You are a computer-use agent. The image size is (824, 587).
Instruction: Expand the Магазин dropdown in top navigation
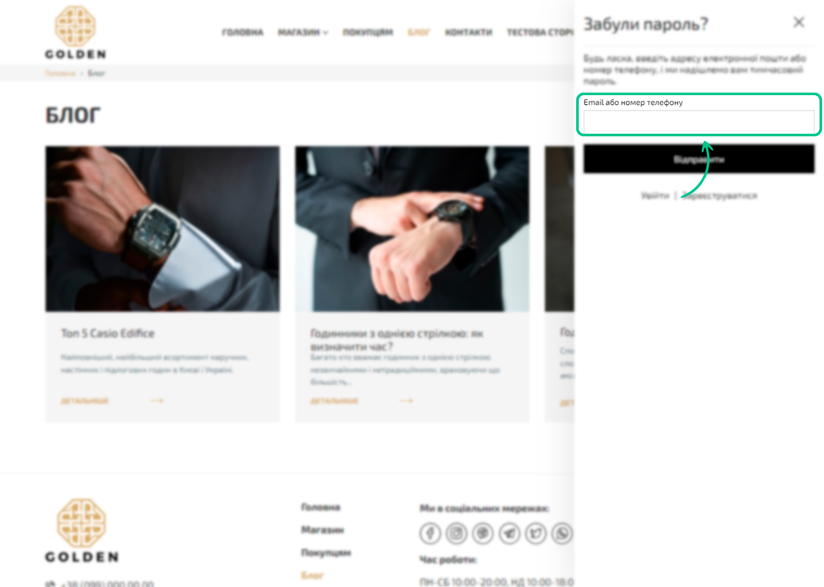click(303, 32)
